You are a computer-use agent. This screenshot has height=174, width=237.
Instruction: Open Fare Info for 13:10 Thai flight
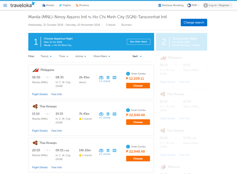pos(57,131)
